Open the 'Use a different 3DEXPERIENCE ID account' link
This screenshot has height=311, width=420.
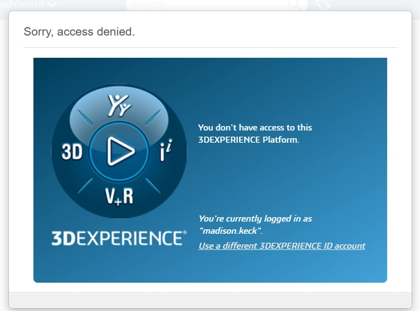282,245
